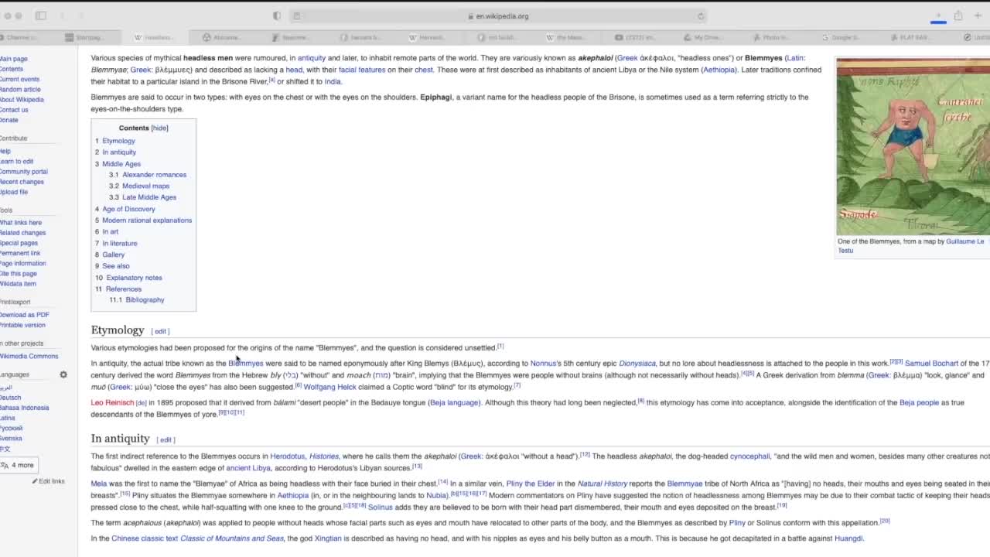This screenshot has height=557, width=990.
Task: Jump to Bibliography contents entry
Action: coord(145,300)
